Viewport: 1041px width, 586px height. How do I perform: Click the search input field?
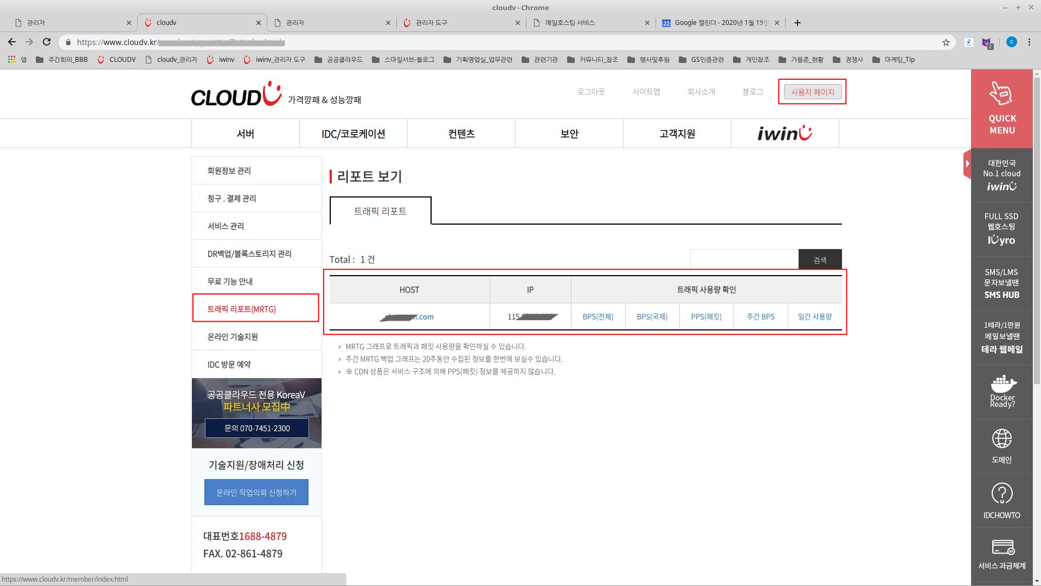click(744, 259)
